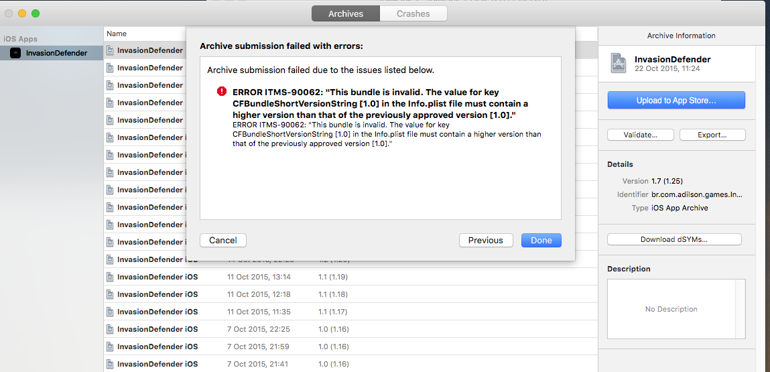Image resolution: width=770 pixels, height=372 pixels.
Task: Sort archives by the Name column header
Action: pos(117,34)
